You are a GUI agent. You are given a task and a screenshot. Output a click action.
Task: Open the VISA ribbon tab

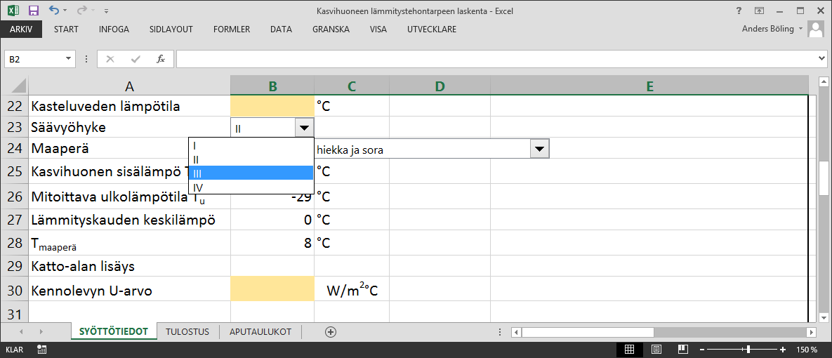pyautogui.click(x=378, y=29)
